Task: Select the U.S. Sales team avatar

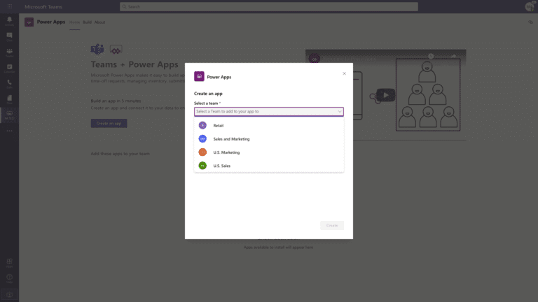Action: pos(202,166)
